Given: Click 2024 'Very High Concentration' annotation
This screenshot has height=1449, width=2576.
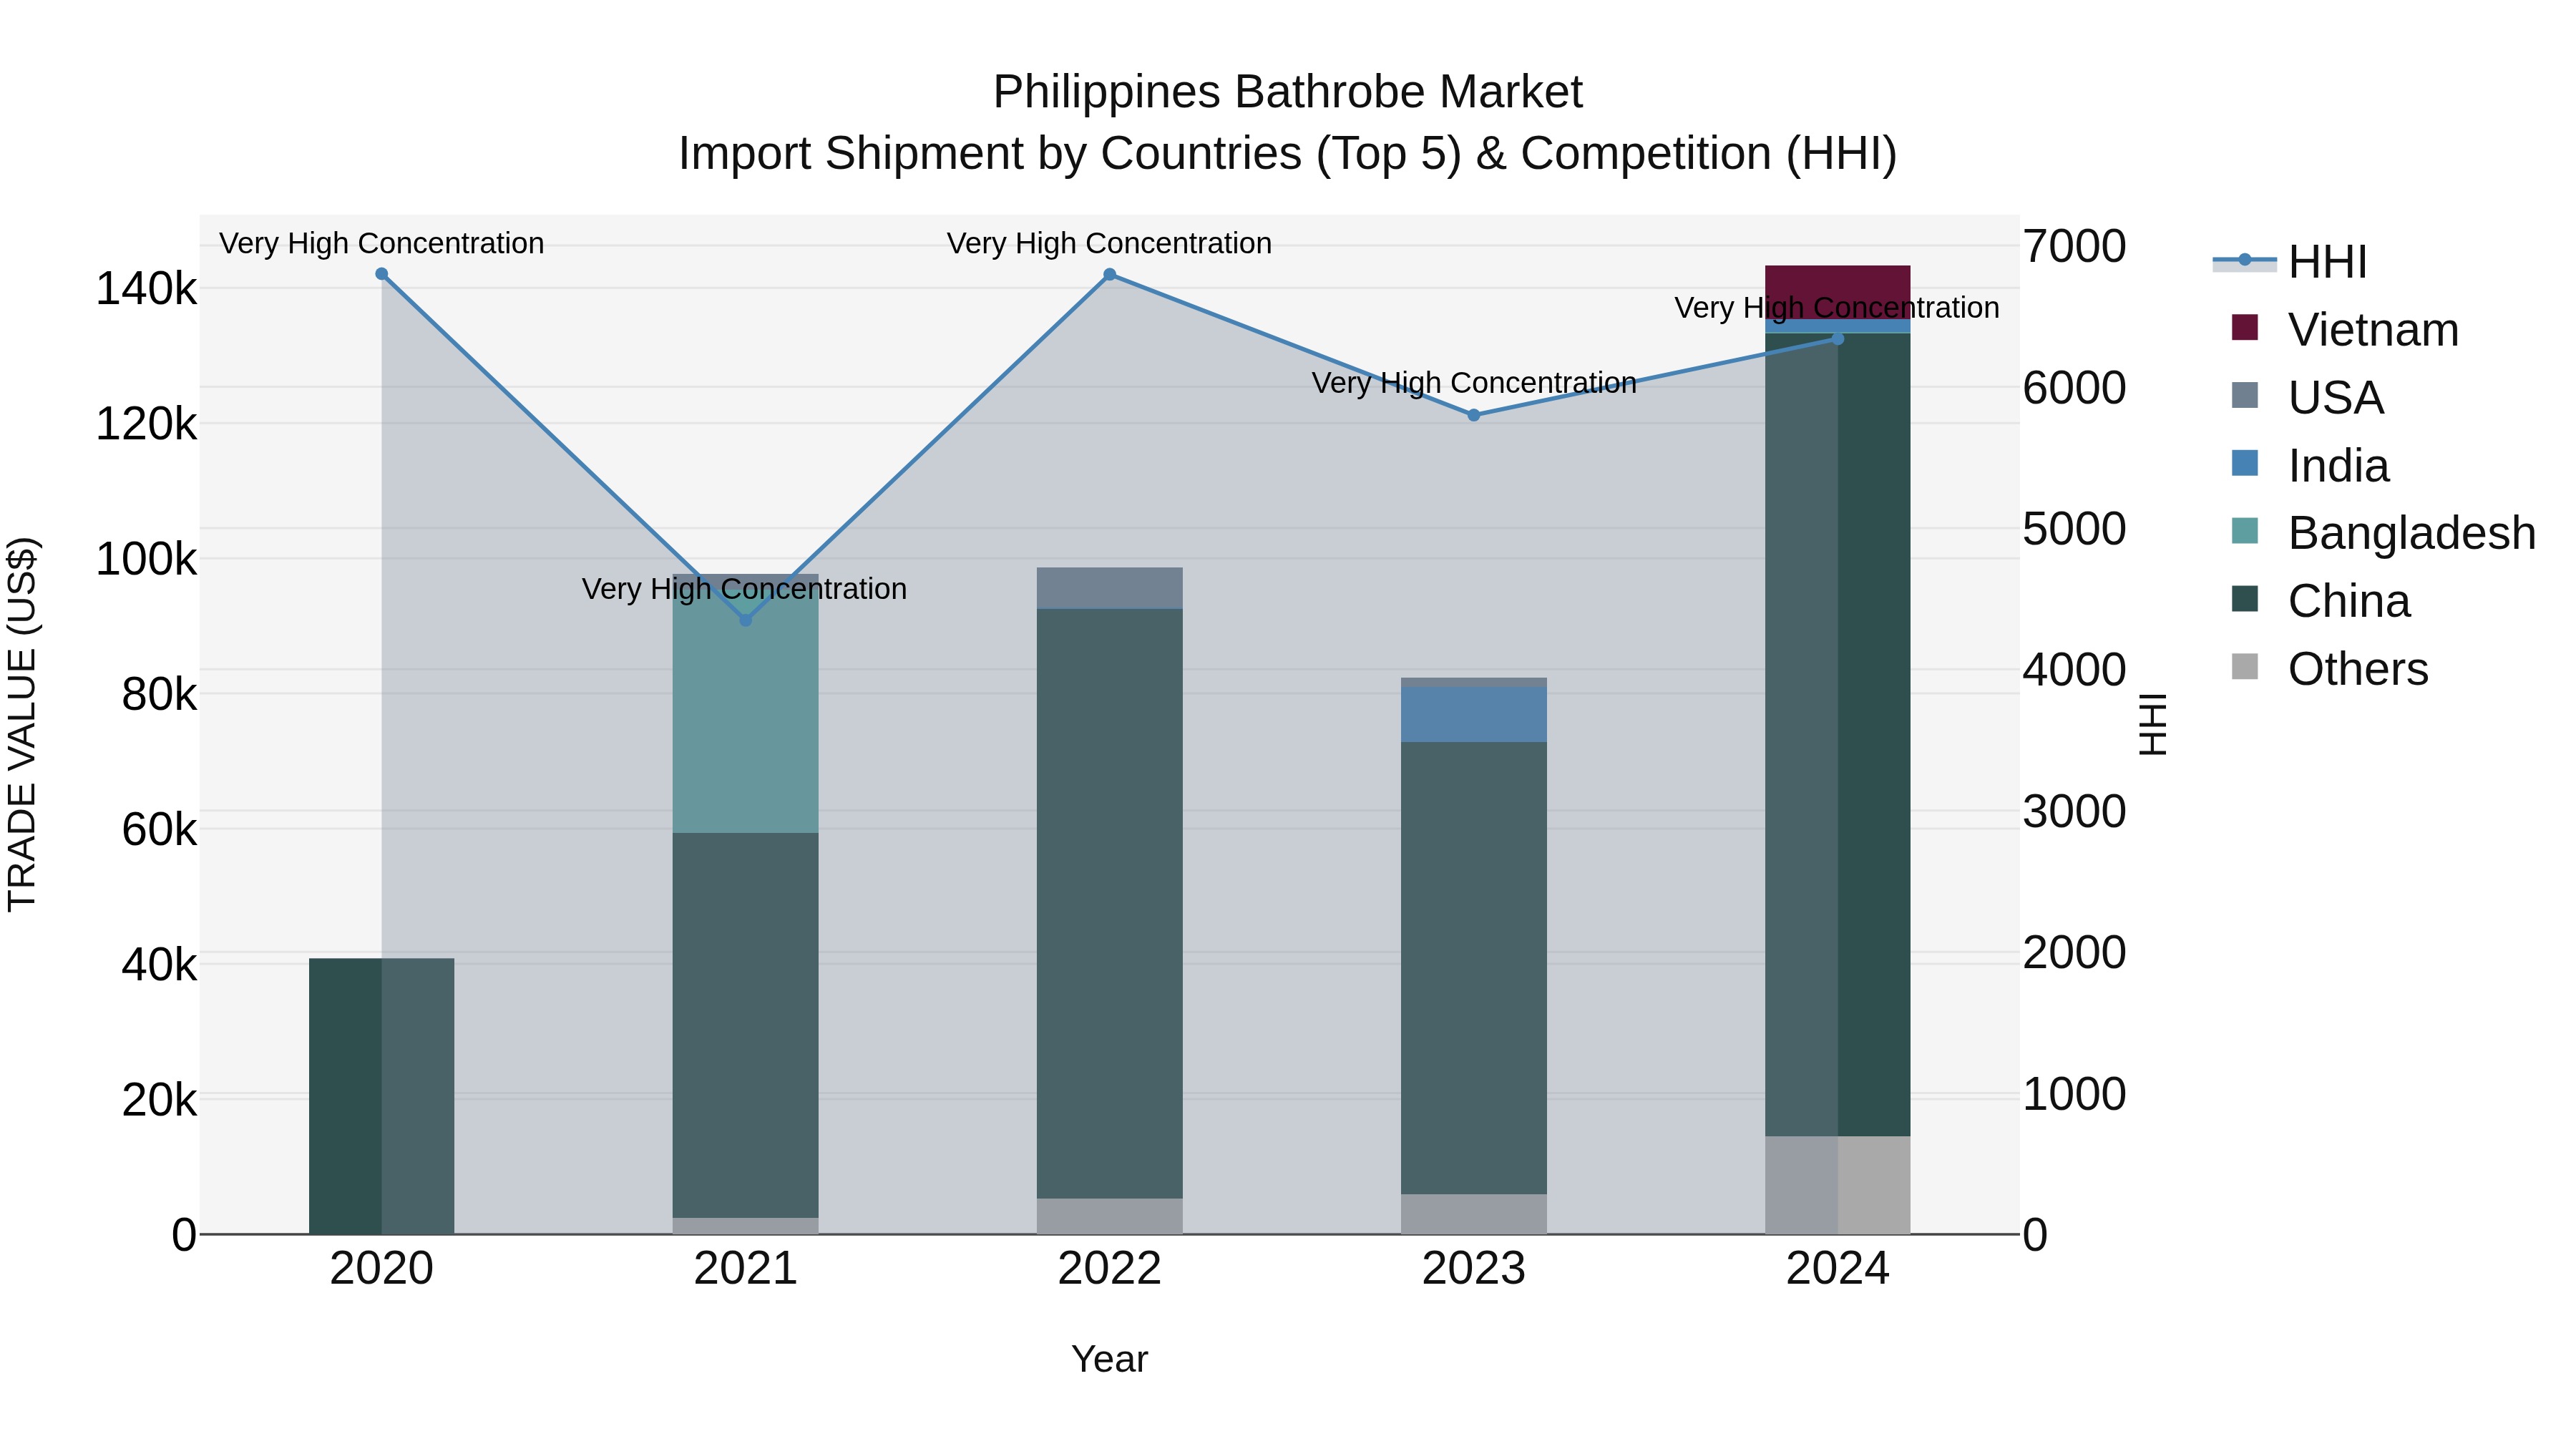Looking at the screenshot, I should [1837, 308].
